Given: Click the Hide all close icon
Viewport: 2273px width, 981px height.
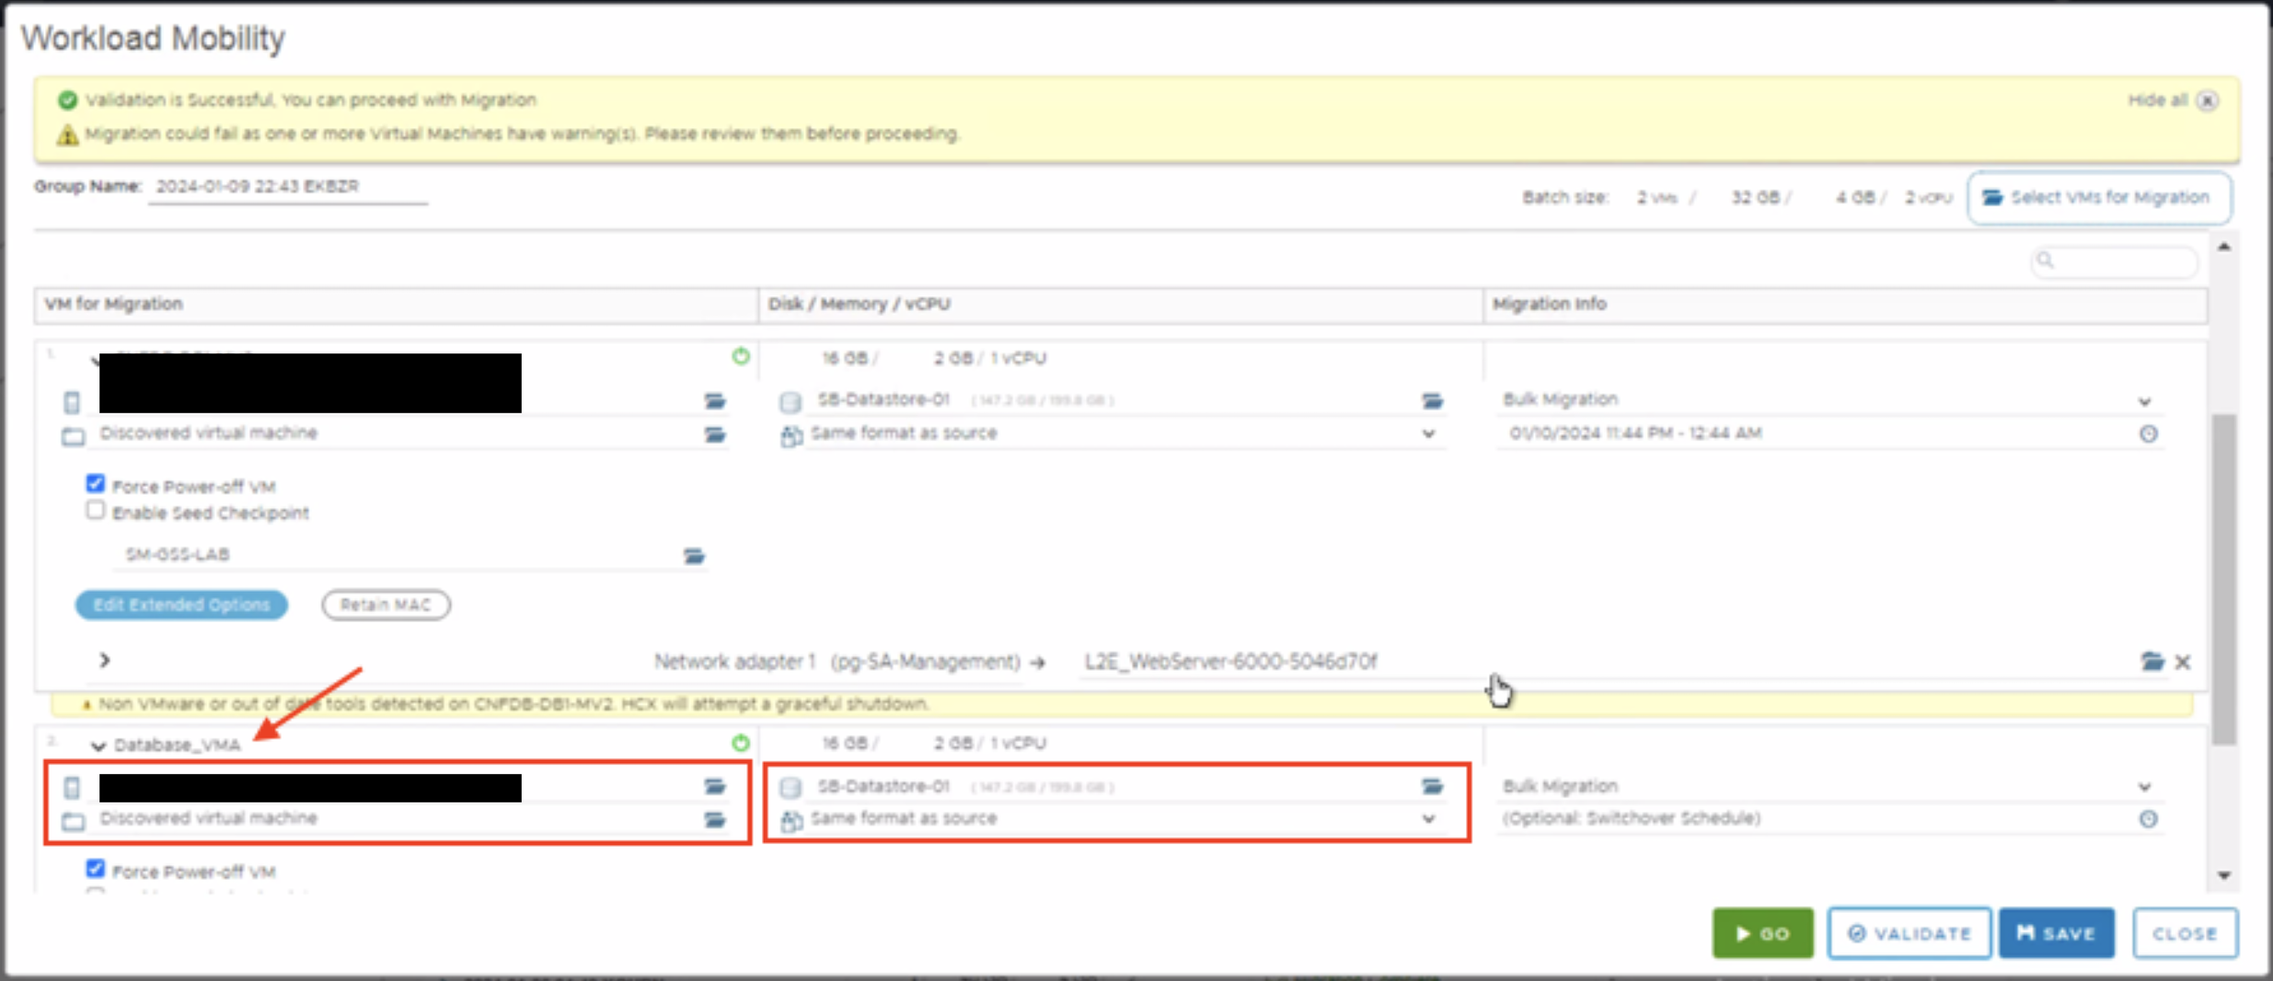Looking at the screenshot, I should pyautogui.click(x=2207, y=101).
